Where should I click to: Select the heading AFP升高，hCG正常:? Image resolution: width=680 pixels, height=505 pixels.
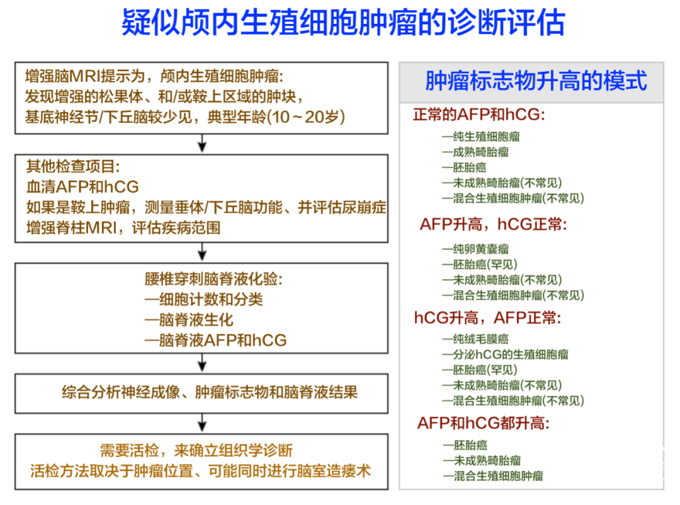493,224
